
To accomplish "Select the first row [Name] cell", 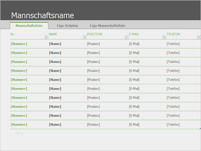I will tap(55, 44).
